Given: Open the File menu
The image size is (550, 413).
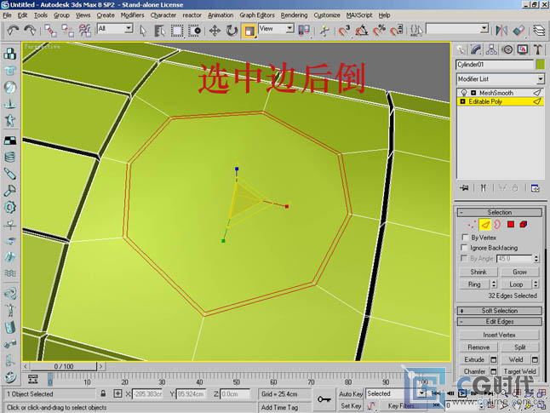Looking at the screenshot, I should click(x=7, y=15).
